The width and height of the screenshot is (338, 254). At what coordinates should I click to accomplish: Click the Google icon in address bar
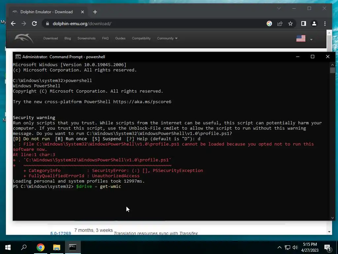pyautogui.click(x=269, y=23)
